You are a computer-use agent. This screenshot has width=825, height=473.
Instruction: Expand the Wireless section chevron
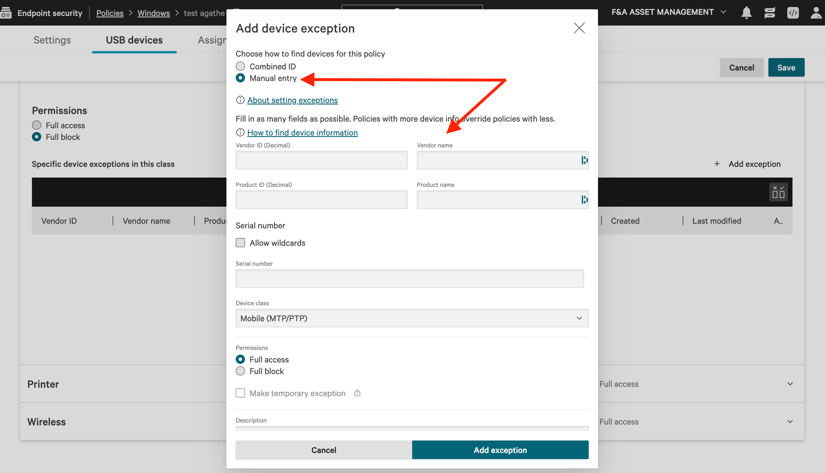point(790,421)
